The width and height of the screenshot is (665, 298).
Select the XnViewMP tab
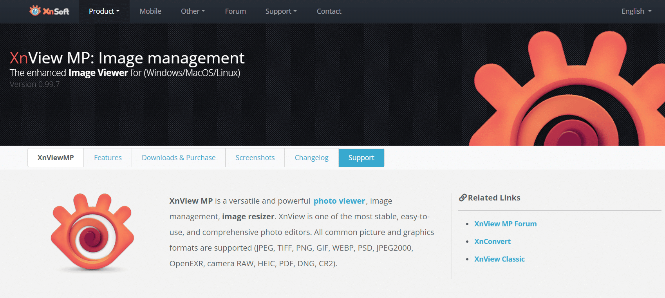(56, 158)
